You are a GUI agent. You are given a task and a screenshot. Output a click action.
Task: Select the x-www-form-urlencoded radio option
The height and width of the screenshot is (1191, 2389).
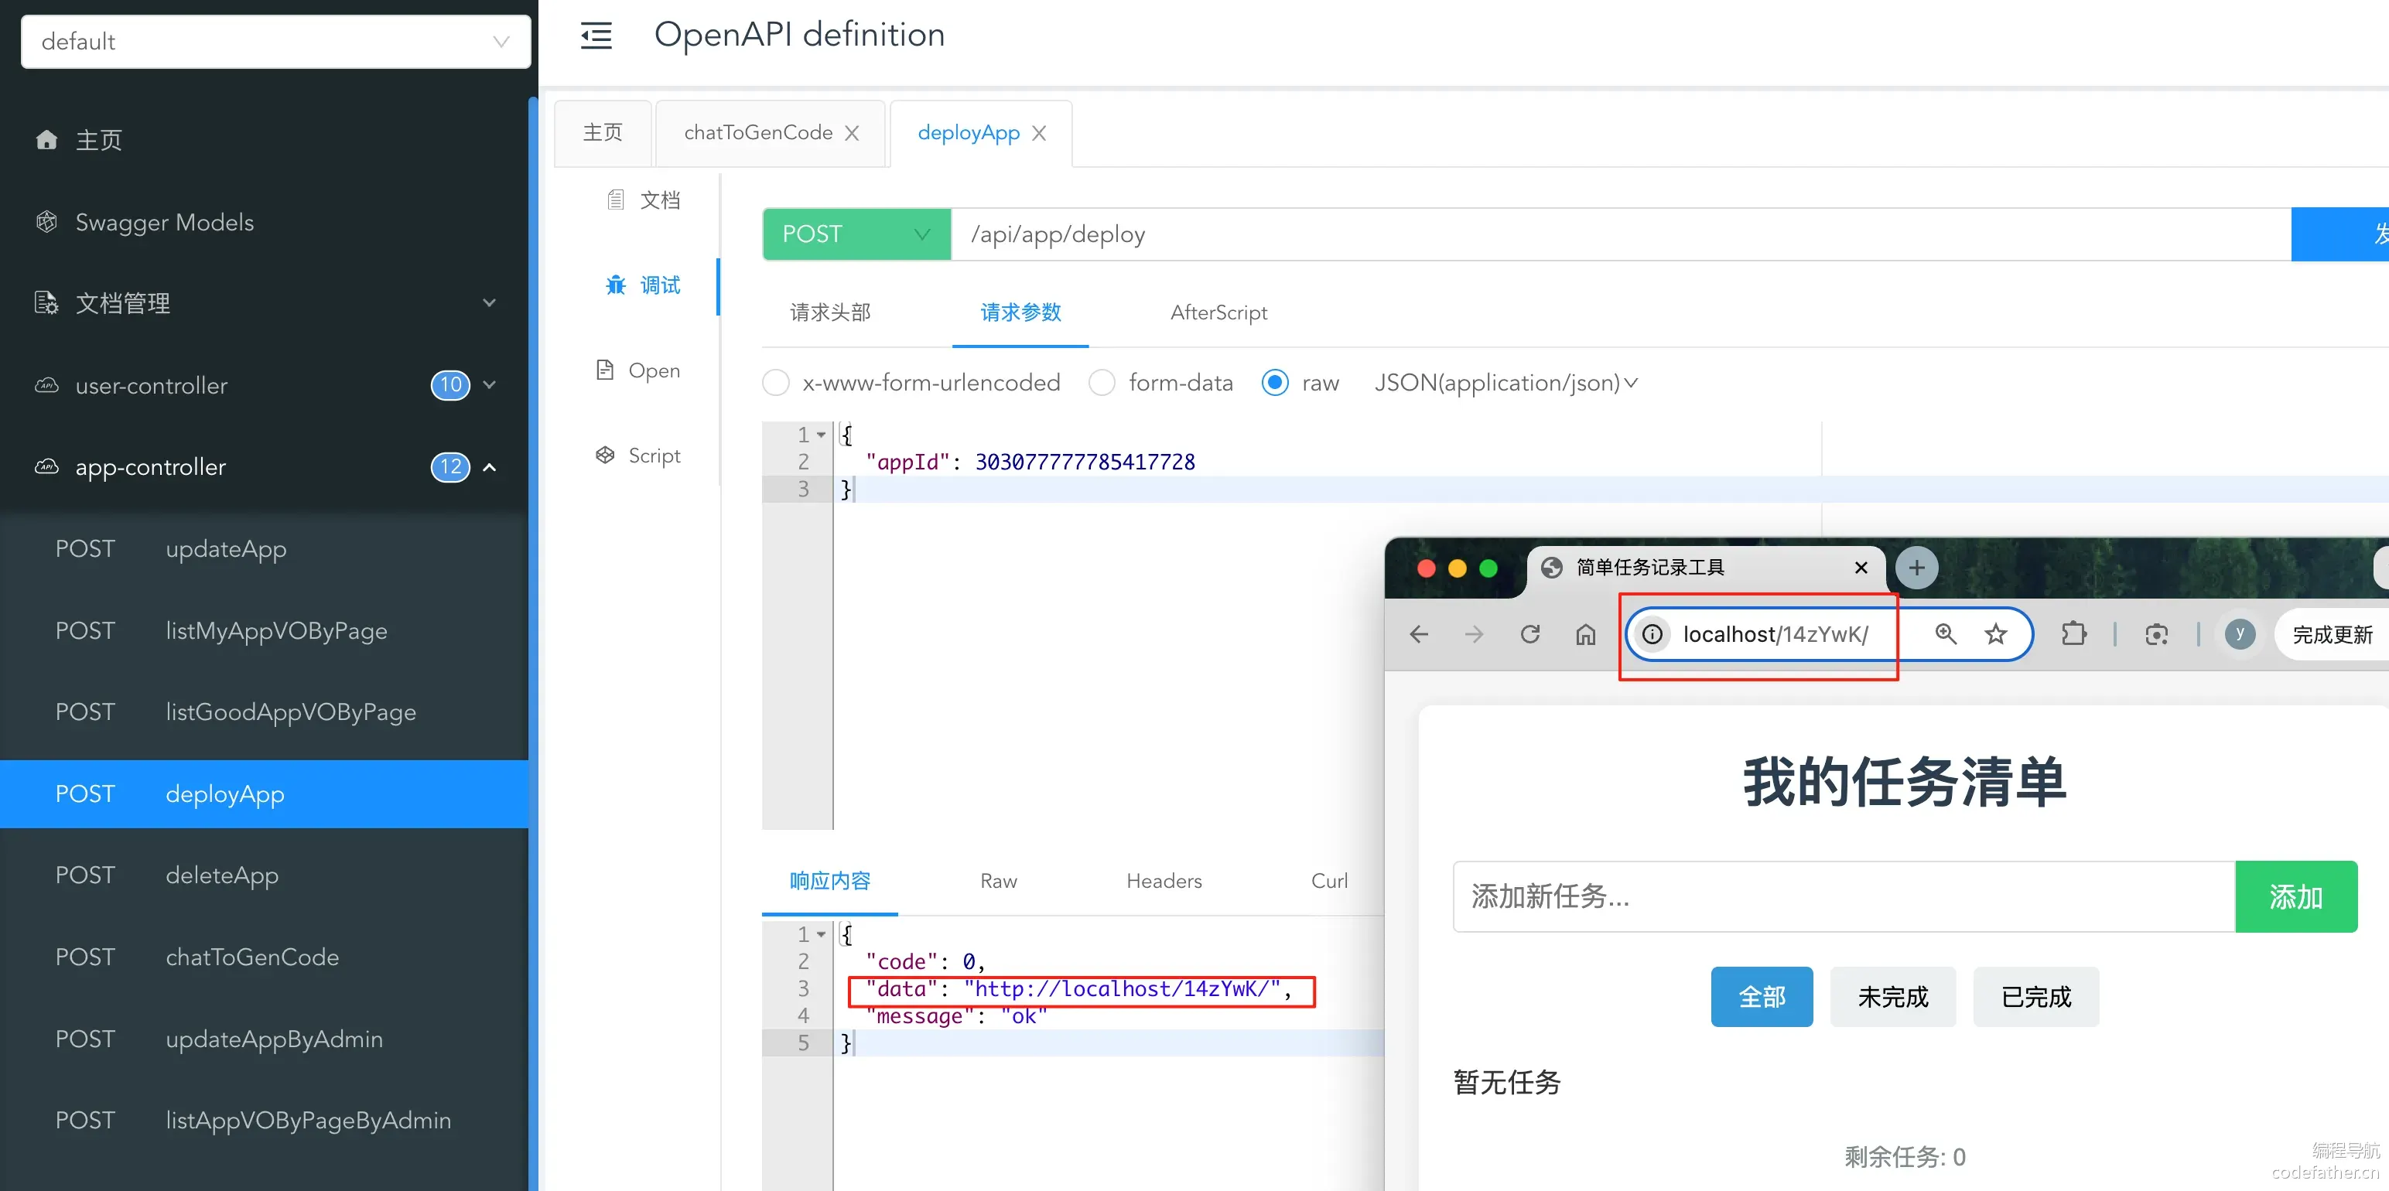pyautogui.click(x=775, y=383)
